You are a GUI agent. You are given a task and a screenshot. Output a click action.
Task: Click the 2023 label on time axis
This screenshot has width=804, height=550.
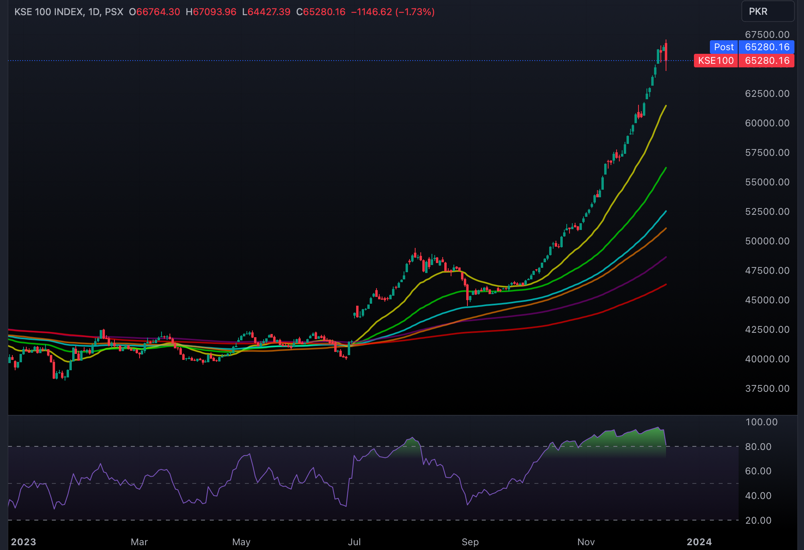[24, 542]
